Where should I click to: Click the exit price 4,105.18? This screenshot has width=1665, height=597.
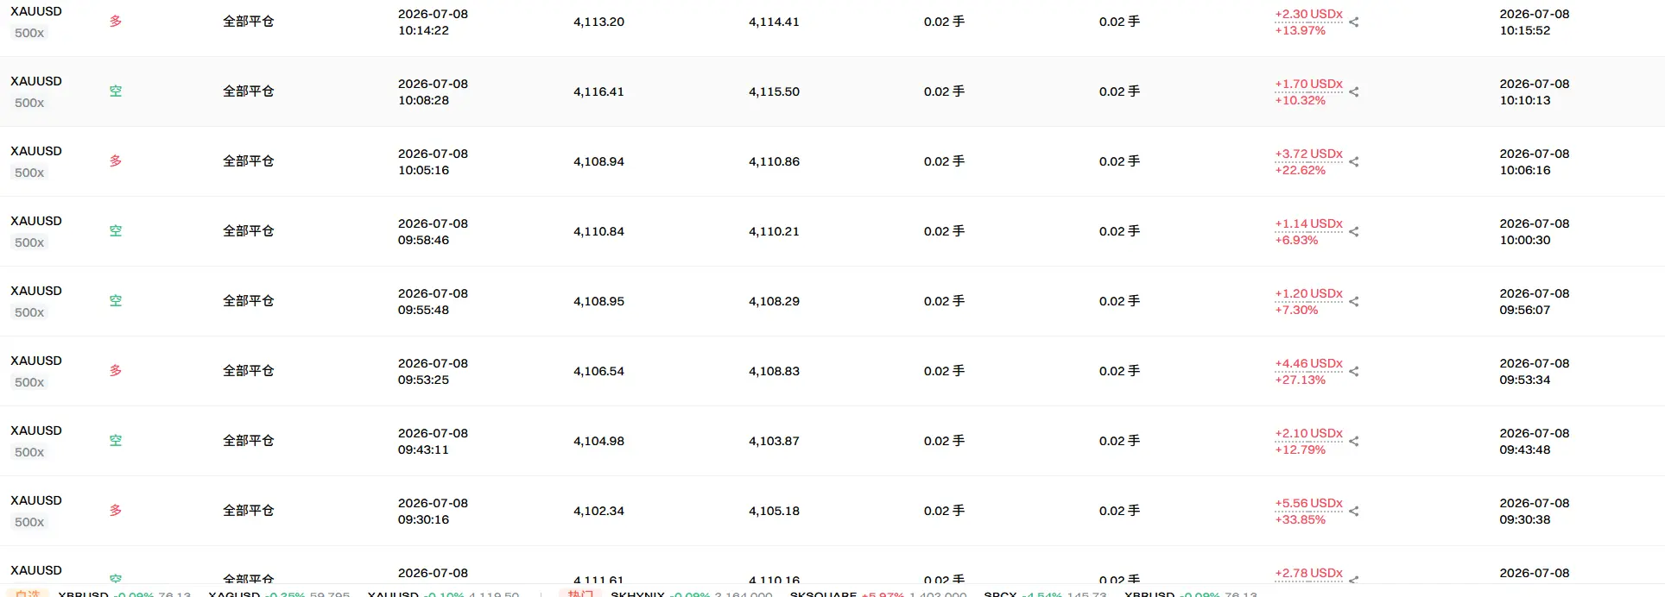click(774, 511)
